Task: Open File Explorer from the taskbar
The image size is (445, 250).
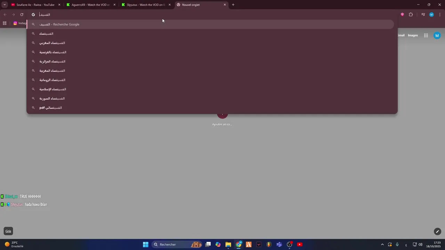Action: (x=228, y=244)
